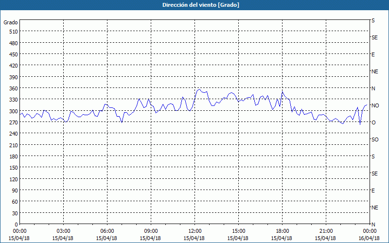Image resolution: width=389 pixels, height=243 pixels.
Task: Select the 09:00 tick label
Action: (151, 231)
